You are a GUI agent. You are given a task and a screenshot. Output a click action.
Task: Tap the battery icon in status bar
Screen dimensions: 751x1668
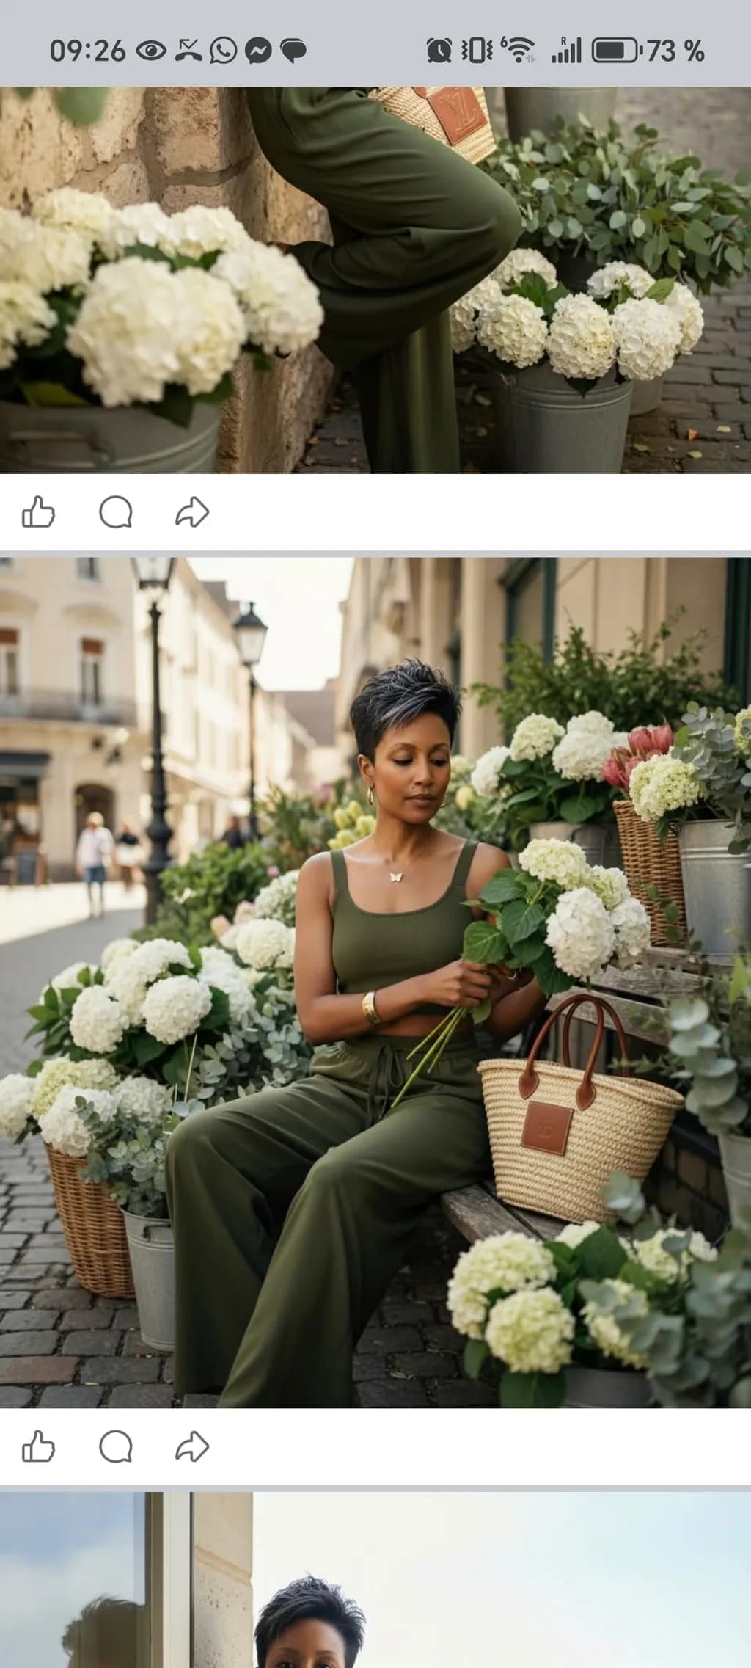pos(616,51)
